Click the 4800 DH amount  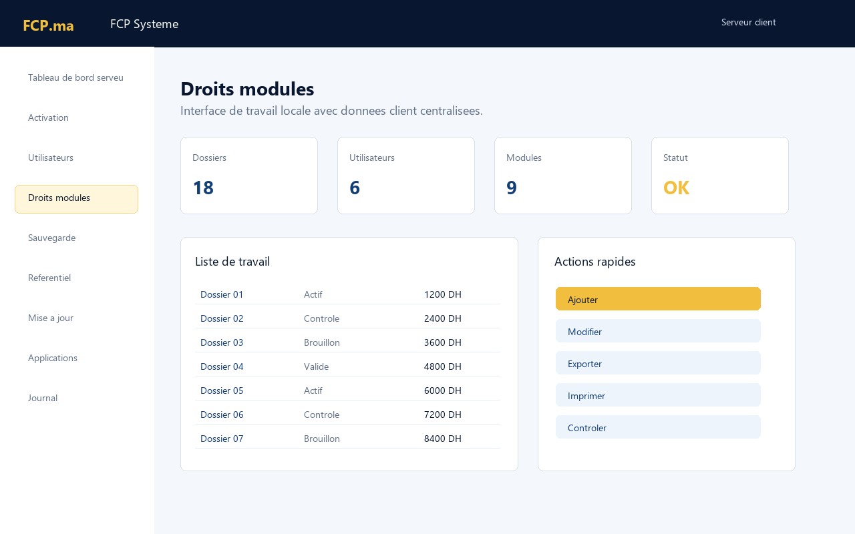(443, 366)
